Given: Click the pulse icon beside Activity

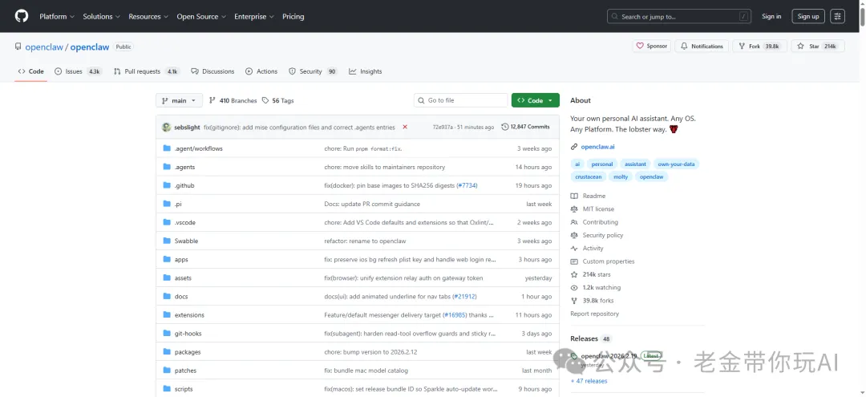Looking at the screenshot, I should (x=574, y=249).
